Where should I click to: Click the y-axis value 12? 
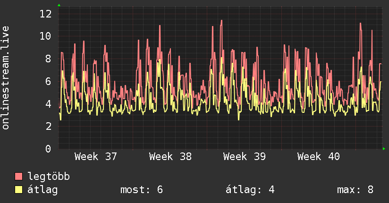(x=46, y=14)
